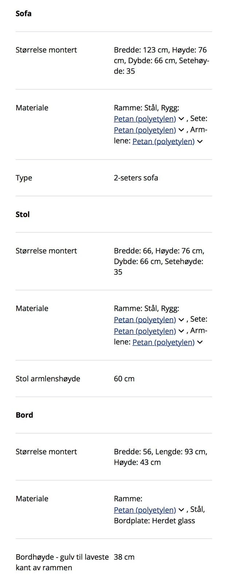Open the Petan (polyetylen) link for sofa Sete
This screenshot has width=228, height=583.
[144, 130]
